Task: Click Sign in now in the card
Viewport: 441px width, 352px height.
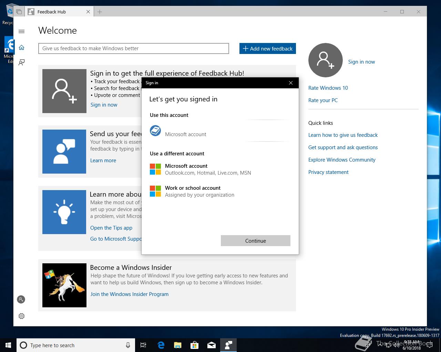Action: point(104,105)
